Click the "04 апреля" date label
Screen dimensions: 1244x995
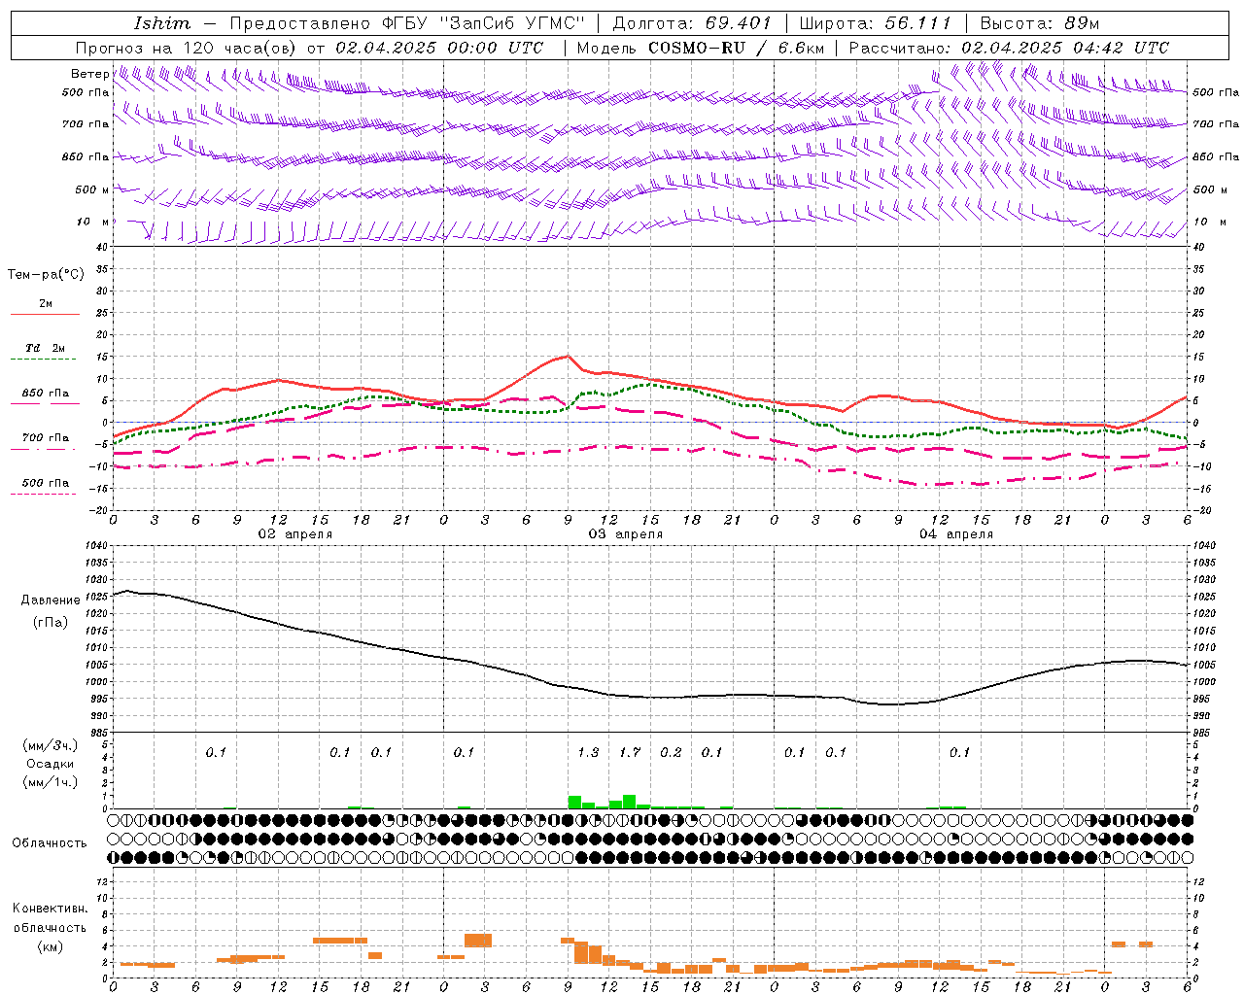coord(955,533)
